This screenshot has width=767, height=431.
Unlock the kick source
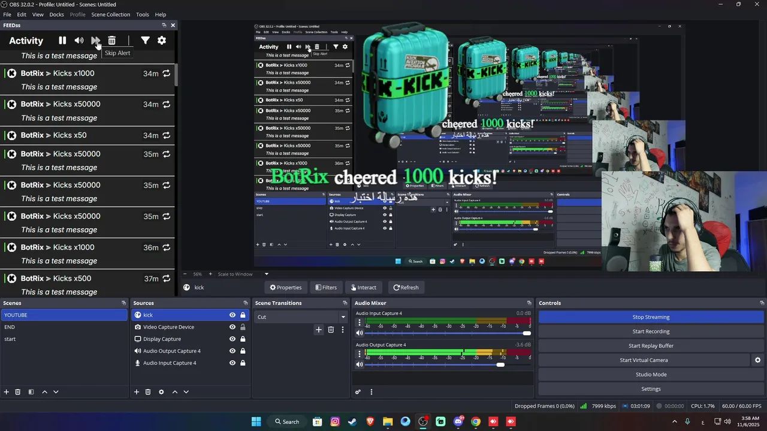[x=243, y=315]
